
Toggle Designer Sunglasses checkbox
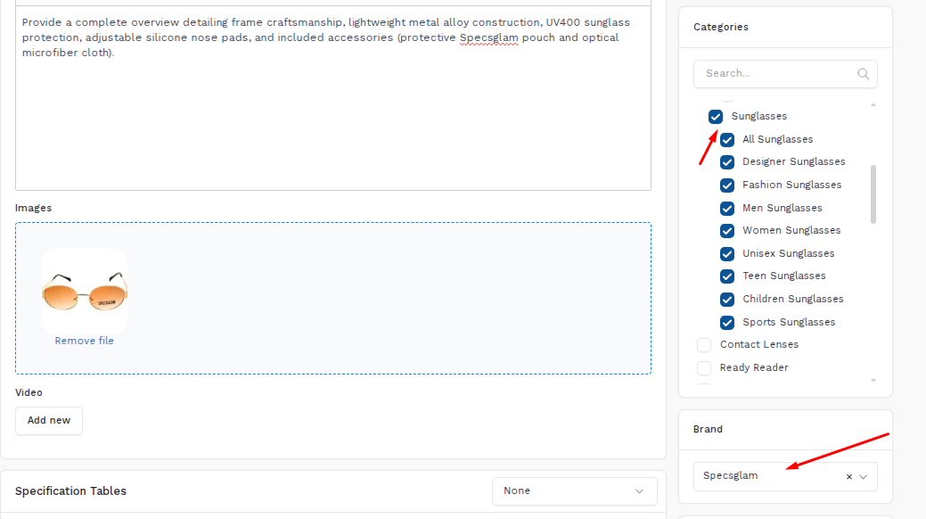(x=727, y=162)
